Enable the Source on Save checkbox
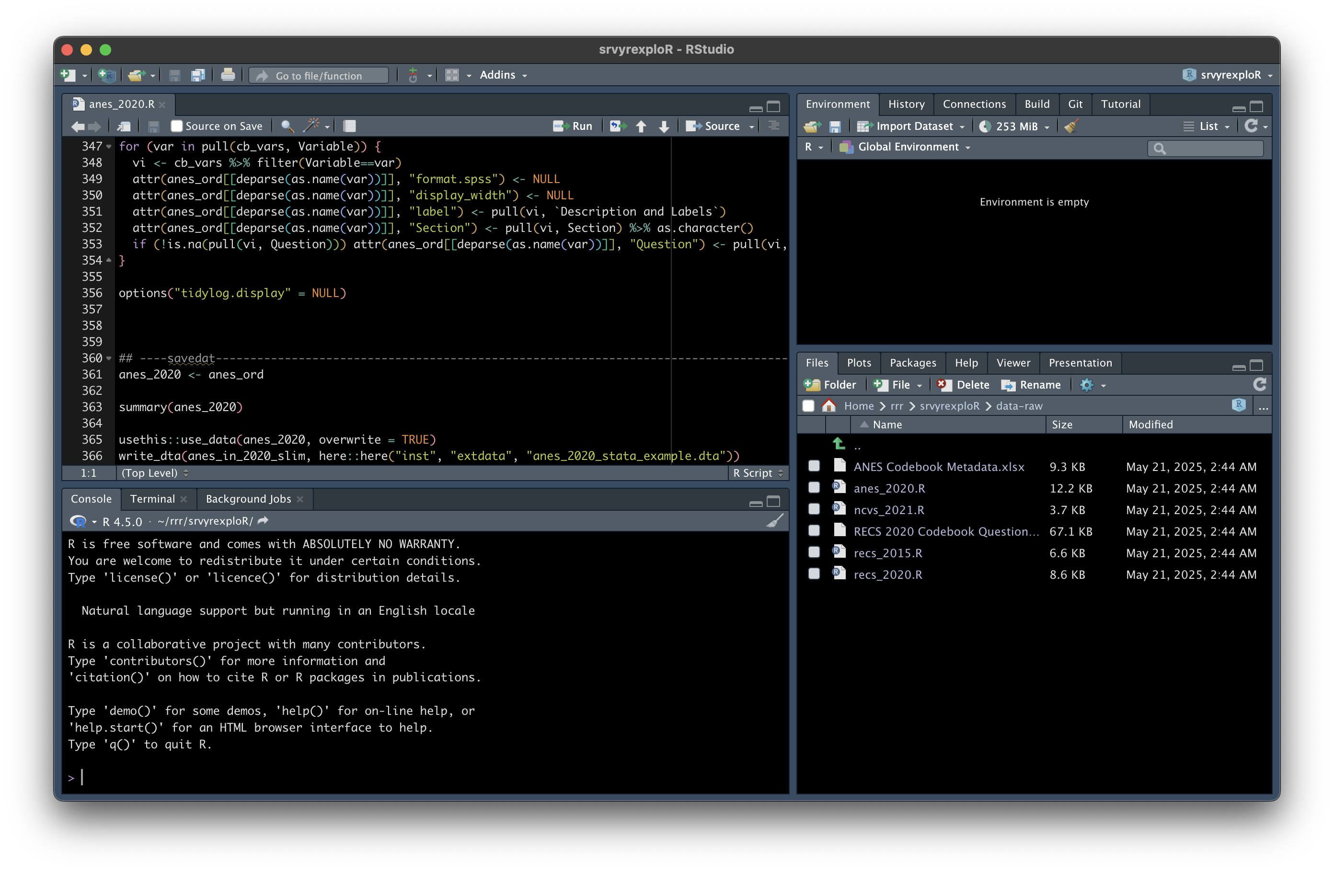 pyautogui.click(x=176, y=126)
